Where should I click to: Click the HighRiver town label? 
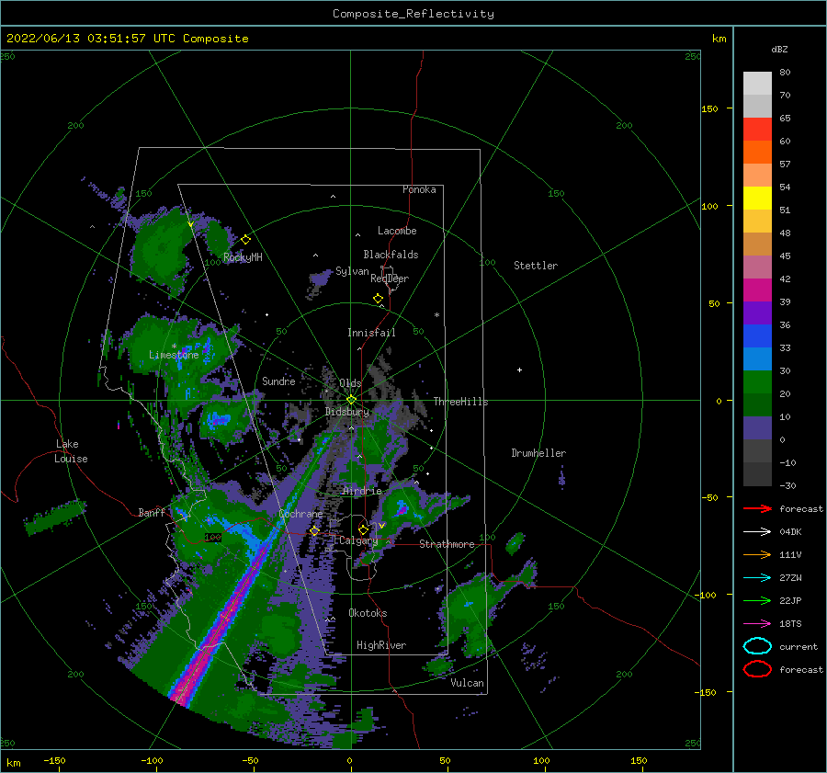tap(381, 645)
